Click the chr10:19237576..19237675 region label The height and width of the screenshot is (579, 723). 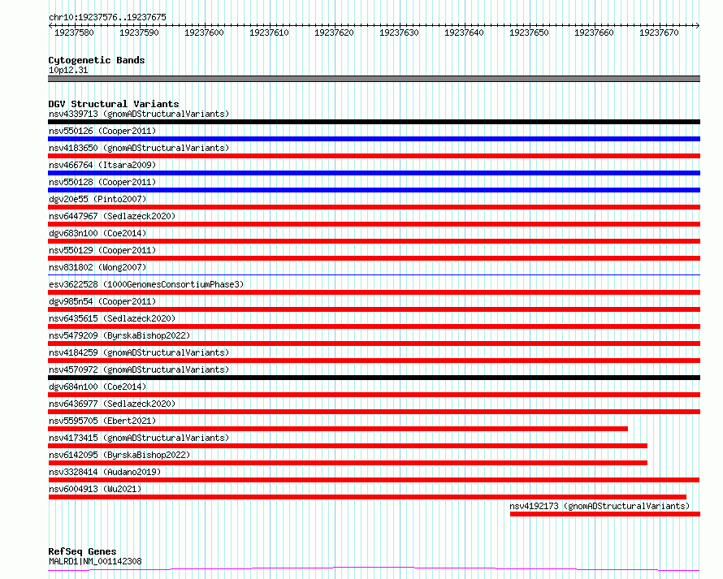tap(107, 17)
